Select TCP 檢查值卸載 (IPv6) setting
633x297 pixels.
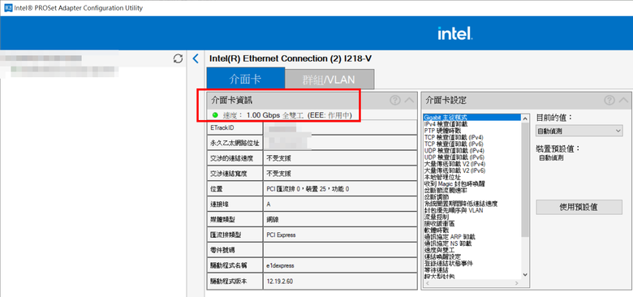click(x=454, y=144)
